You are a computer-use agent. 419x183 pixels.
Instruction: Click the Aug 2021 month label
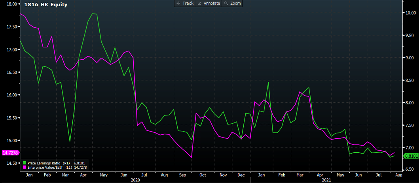coord(398,174)
